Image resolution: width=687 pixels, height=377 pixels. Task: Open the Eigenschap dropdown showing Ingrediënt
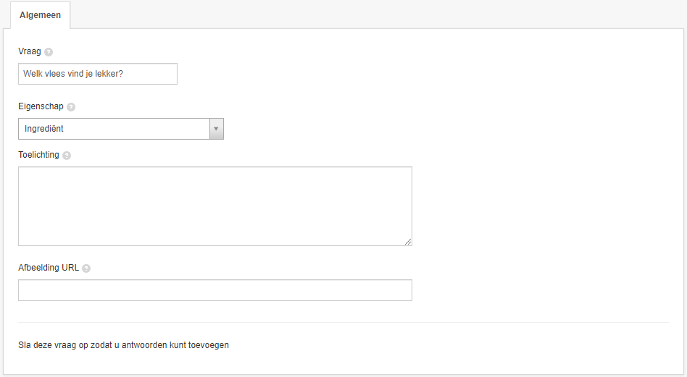[121, 129]
